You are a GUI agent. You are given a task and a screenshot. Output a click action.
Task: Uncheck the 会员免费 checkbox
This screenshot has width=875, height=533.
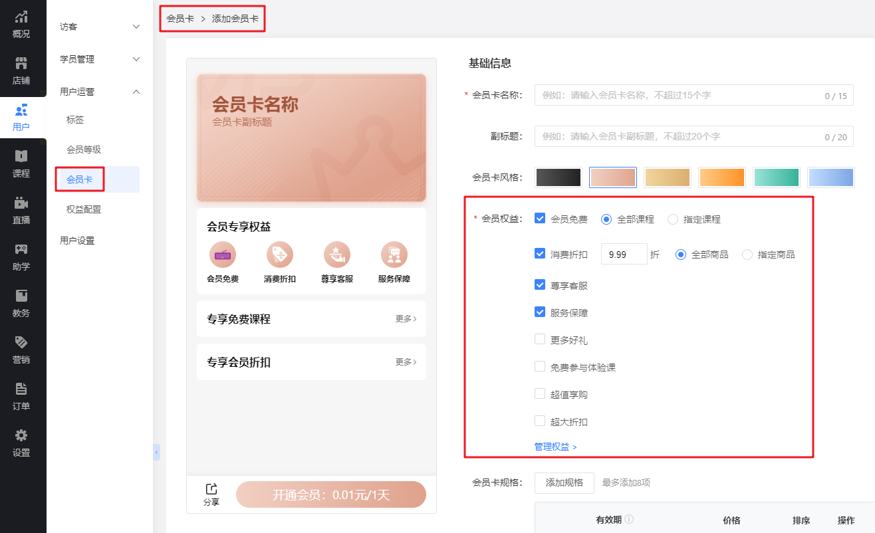point(540,219)
